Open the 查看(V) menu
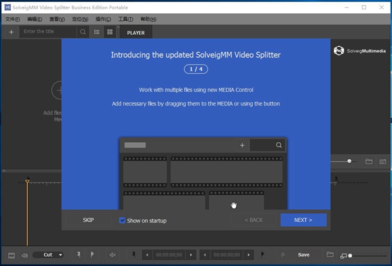The width and height of the screenshot is (392, 266). point(57,19)
